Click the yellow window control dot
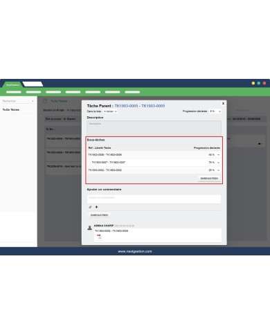This screenshot has width=270, height=335. 253,83
